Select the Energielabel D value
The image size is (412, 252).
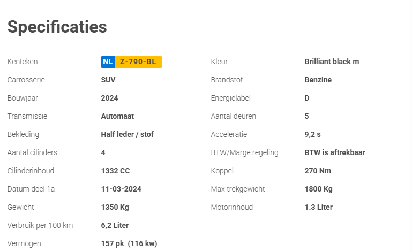[x=307, y=98]
